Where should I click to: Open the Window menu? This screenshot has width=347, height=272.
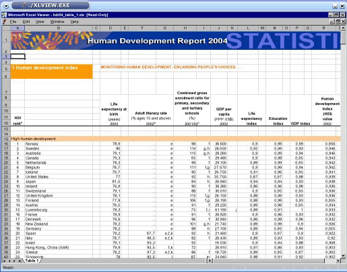point(57,22)
